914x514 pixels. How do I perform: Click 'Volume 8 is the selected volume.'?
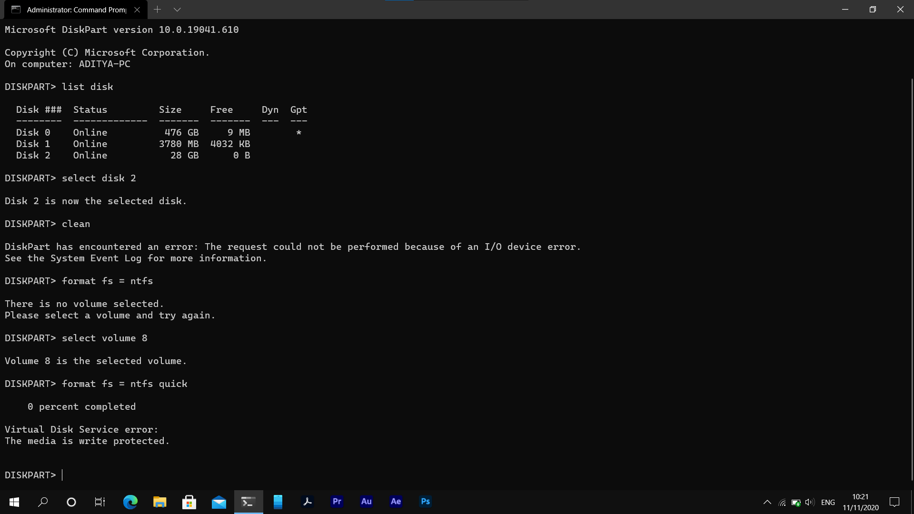pos(96,361)
